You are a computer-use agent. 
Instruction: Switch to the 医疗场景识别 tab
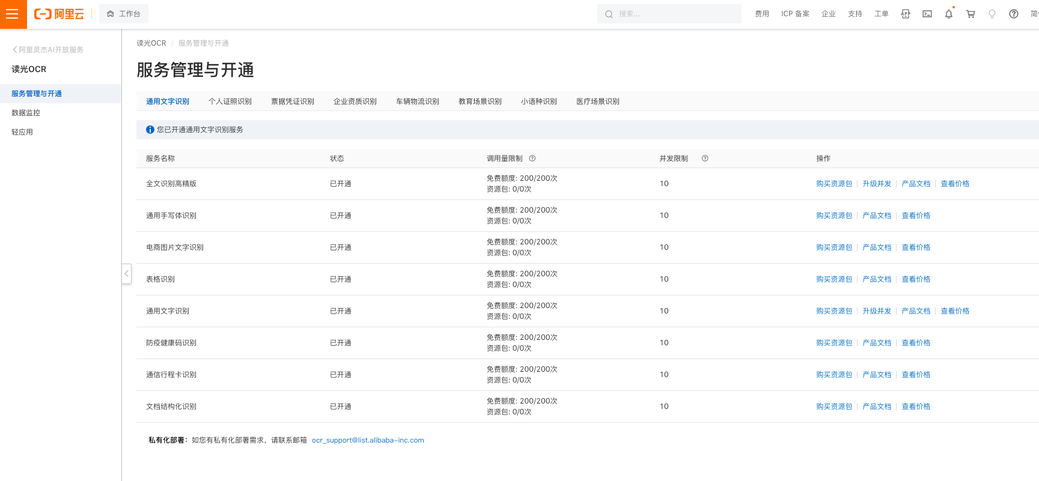tap(598, 101)
